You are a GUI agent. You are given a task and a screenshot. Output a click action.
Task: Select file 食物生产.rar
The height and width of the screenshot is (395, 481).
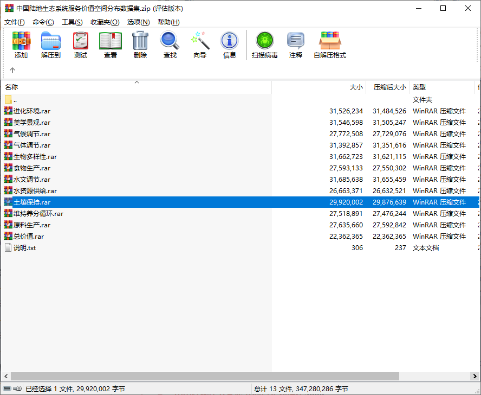tap(32, 168)
